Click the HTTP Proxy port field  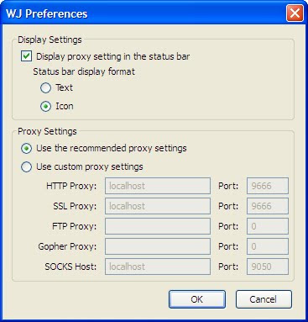268,186
